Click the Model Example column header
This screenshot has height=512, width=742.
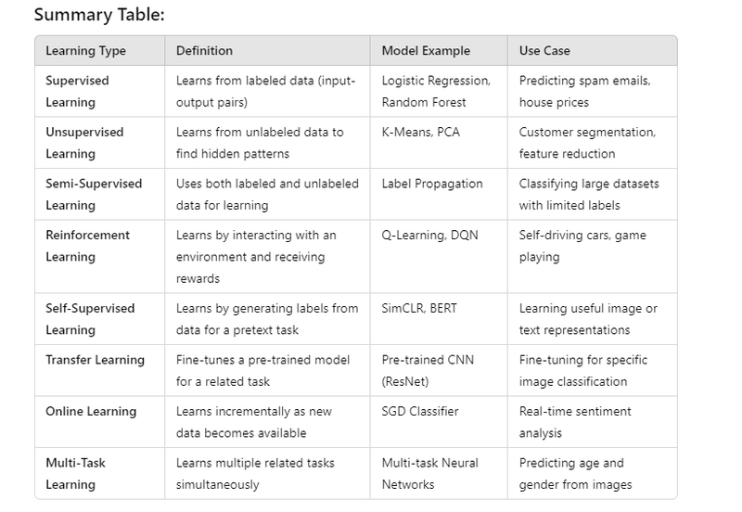426,51
